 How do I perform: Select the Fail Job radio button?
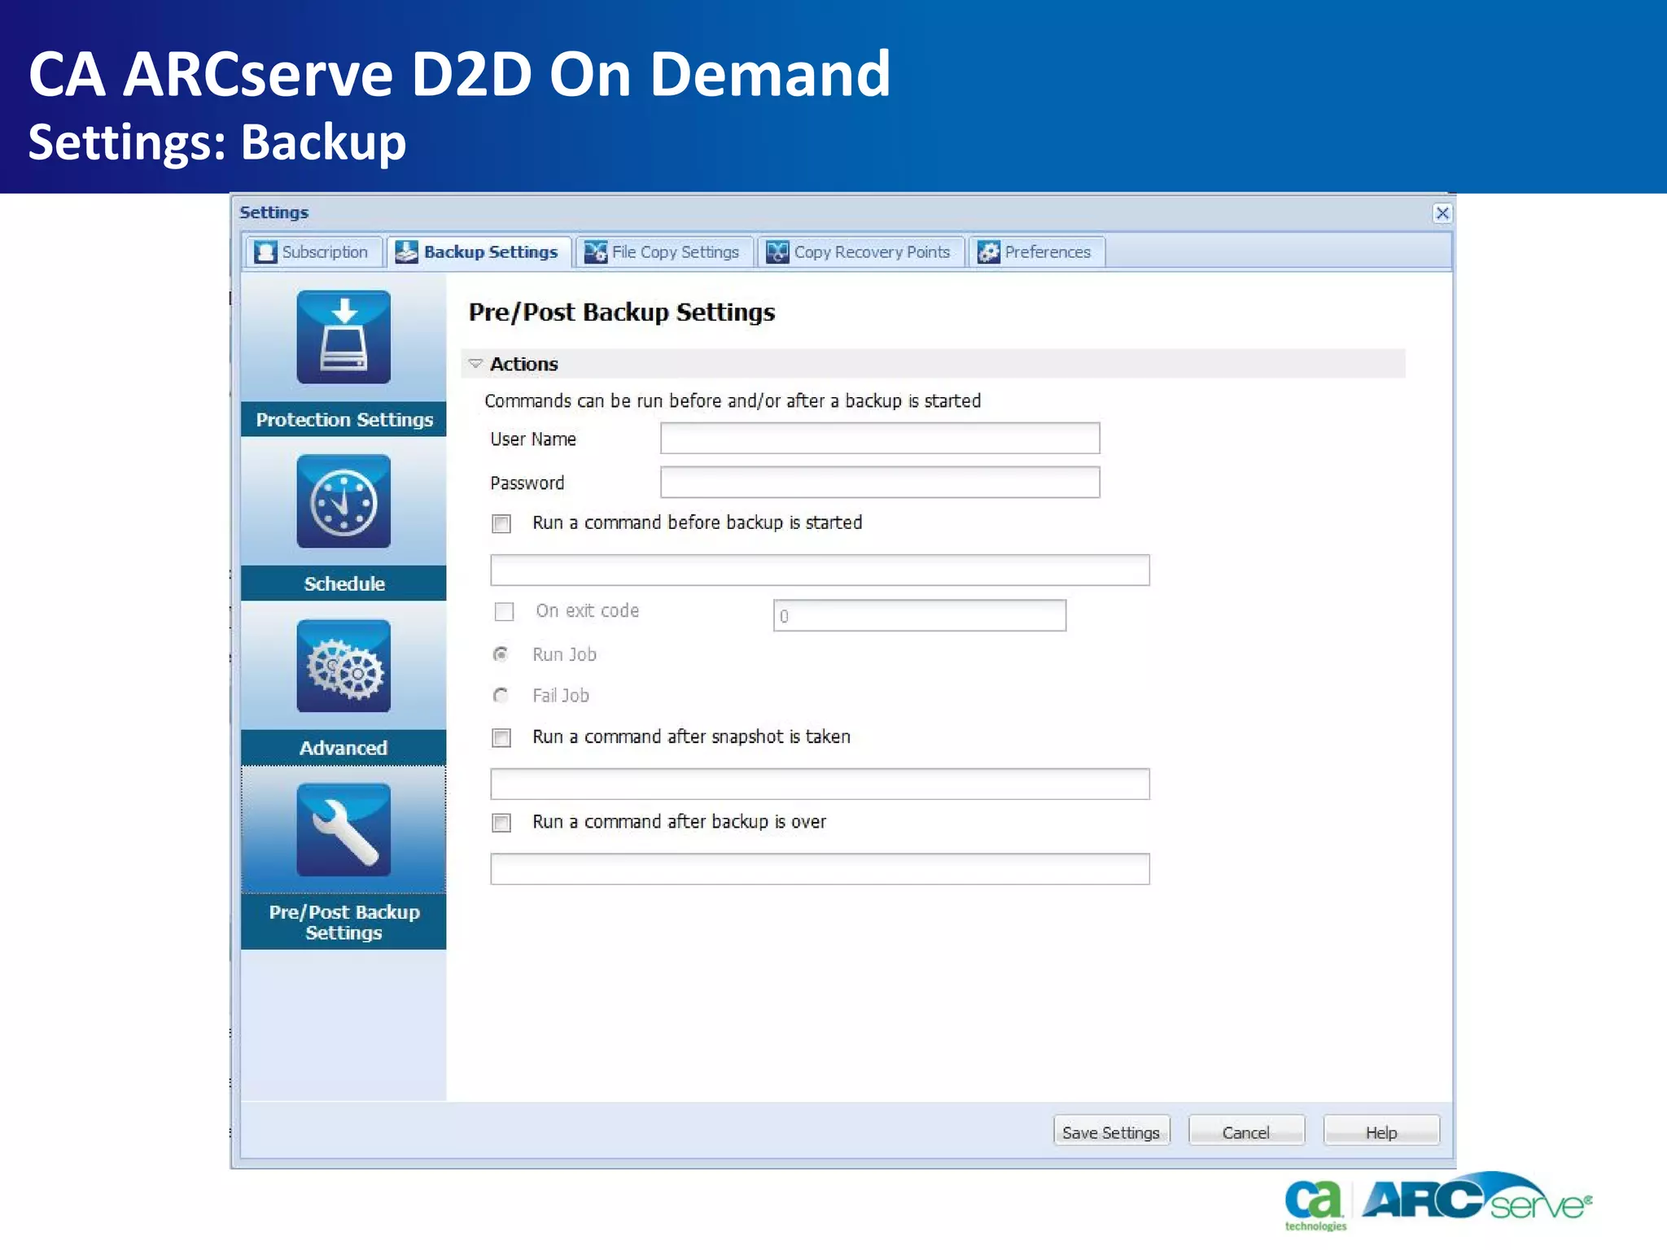tap(501, 695)
